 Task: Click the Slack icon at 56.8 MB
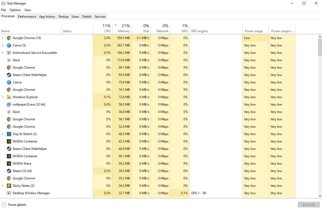9,112
